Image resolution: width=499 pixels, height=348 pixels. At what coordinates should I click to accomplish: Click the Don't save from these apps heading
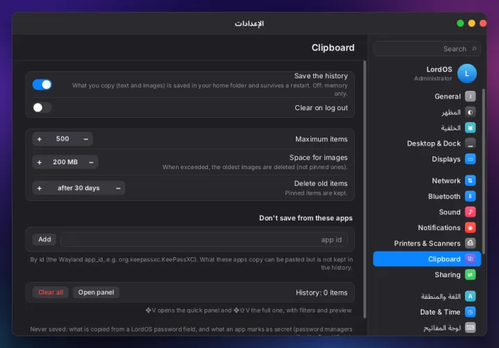[306, 218]
